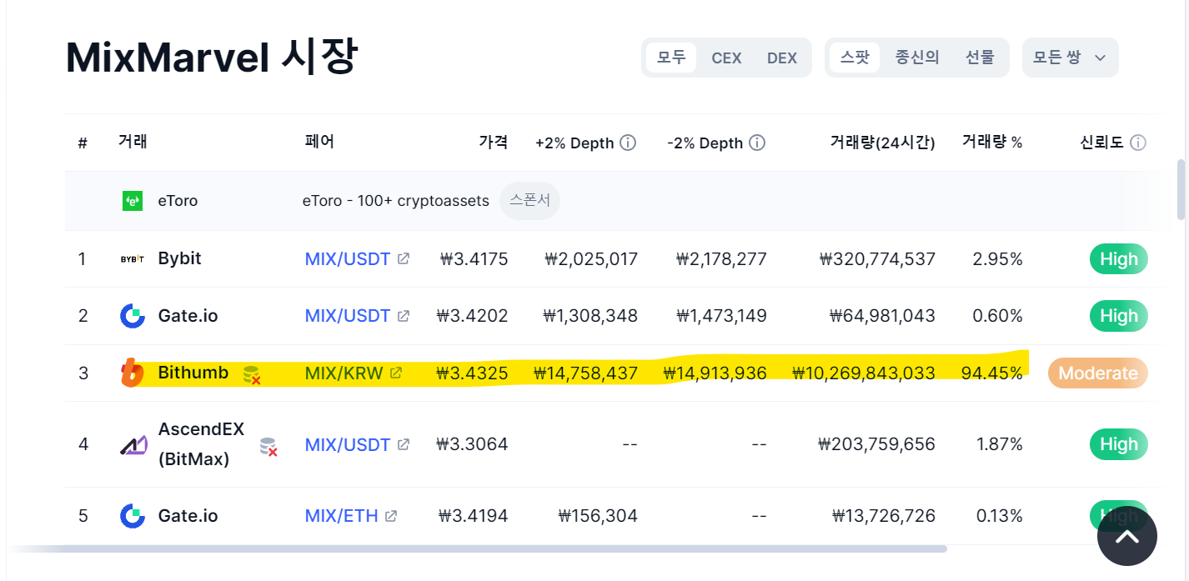1189x581 pixels.
Task: Switch to the 종신의 market tab
Action: pos(917,58)
